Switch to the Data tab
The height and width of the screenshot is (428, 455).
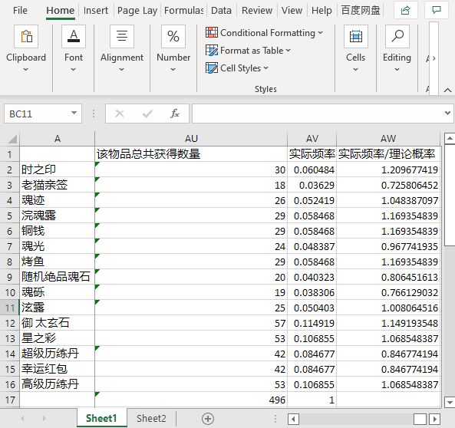(221, 11)
